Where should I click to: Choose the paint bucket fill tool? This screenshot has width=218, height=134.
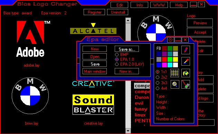tap(186, 73)
